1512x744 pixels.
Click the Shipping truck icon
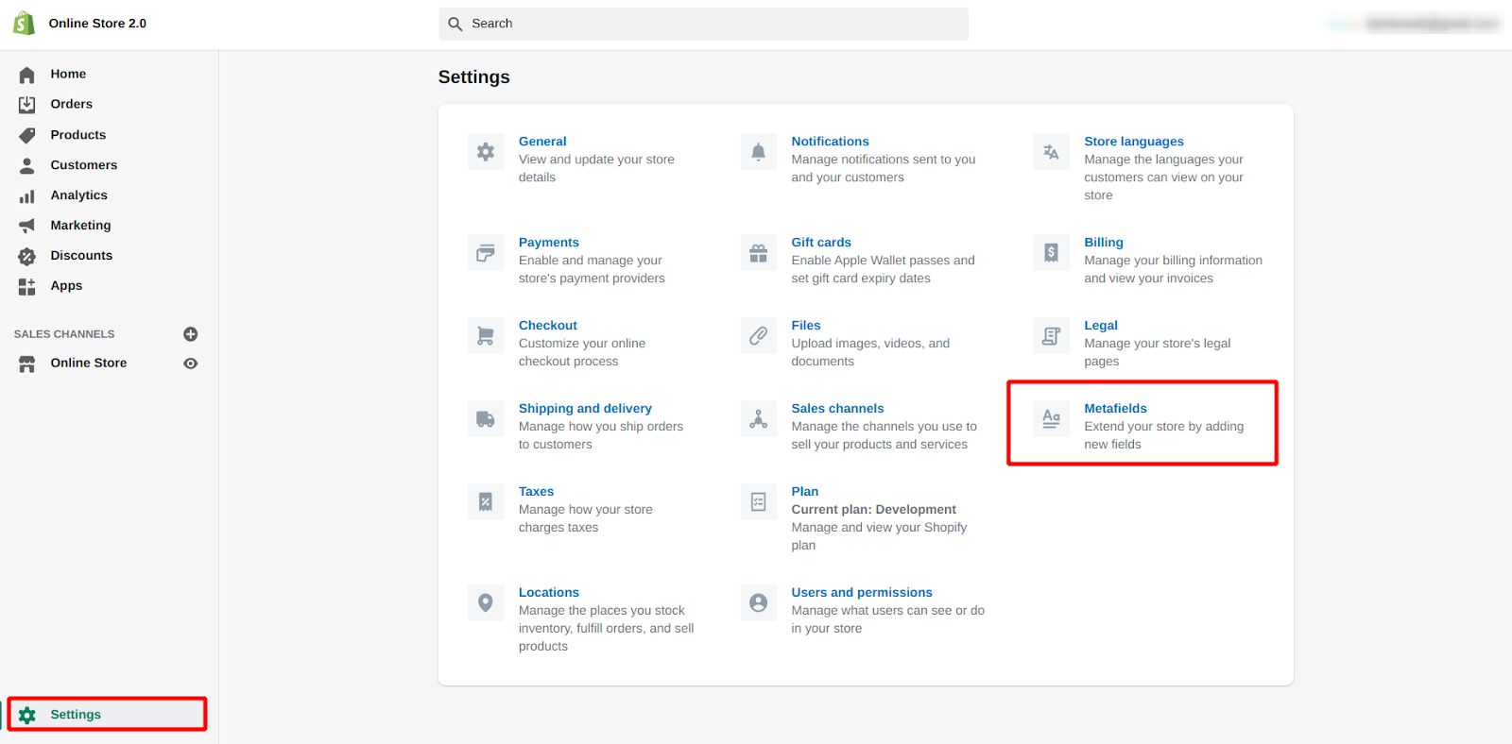[x=486, y=419]
